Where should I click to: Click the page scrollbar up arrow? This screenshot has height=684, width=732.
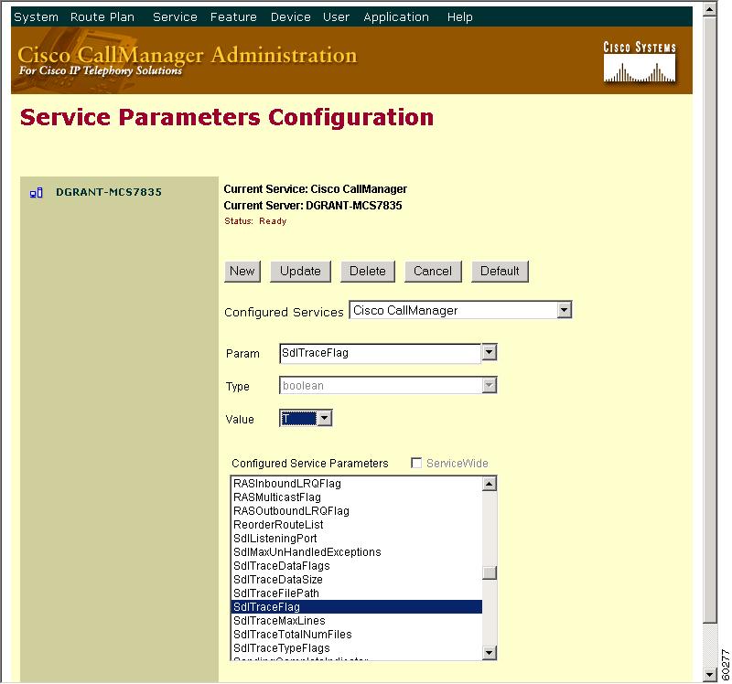click(710, 10)
